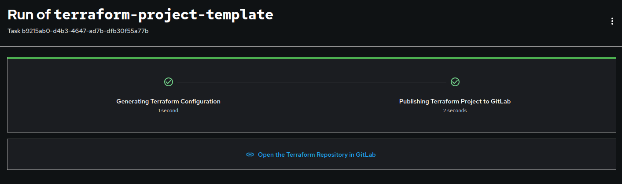622x184 pixels.
Task: Click the terraform-project-template name in the heading
Action: click(163, 15)
